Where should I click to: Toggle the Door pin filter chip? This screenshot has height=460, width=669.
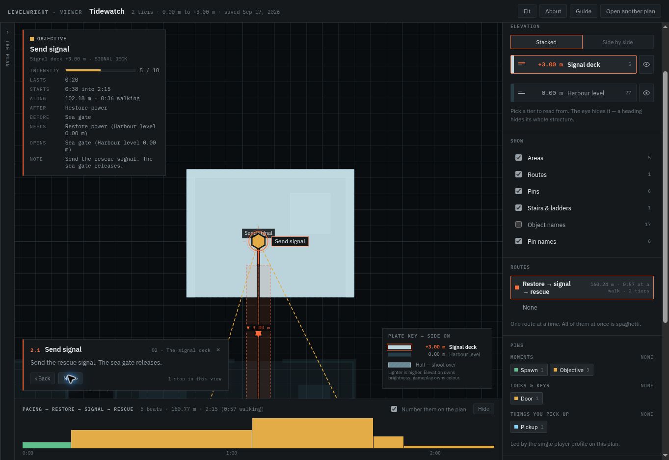click(x=527, y=399)
